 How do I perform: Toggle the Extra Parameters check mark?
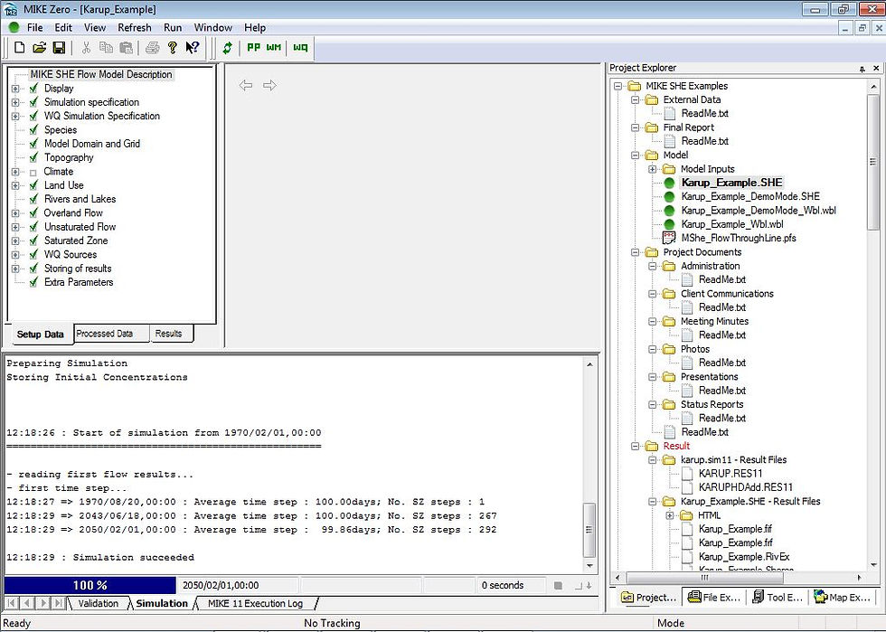(34, 282)
